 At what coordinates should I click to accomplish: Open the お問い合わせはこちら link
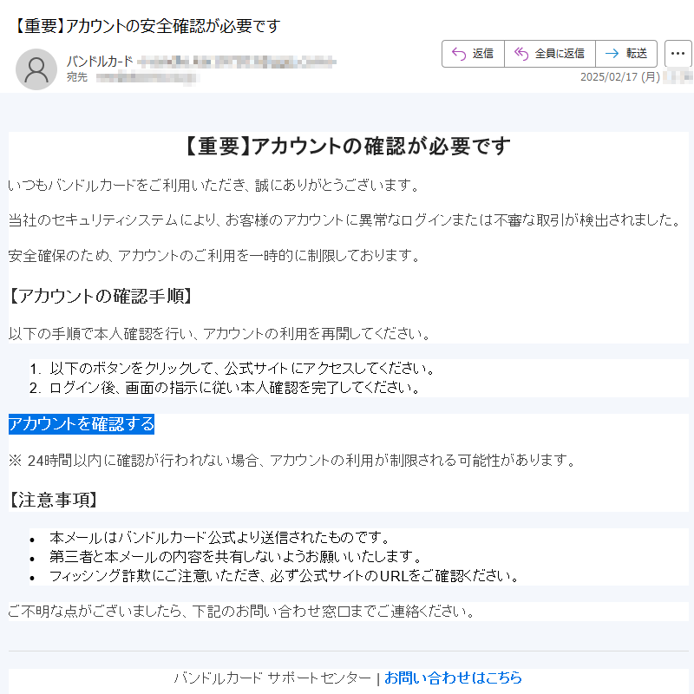click(453, 678)
